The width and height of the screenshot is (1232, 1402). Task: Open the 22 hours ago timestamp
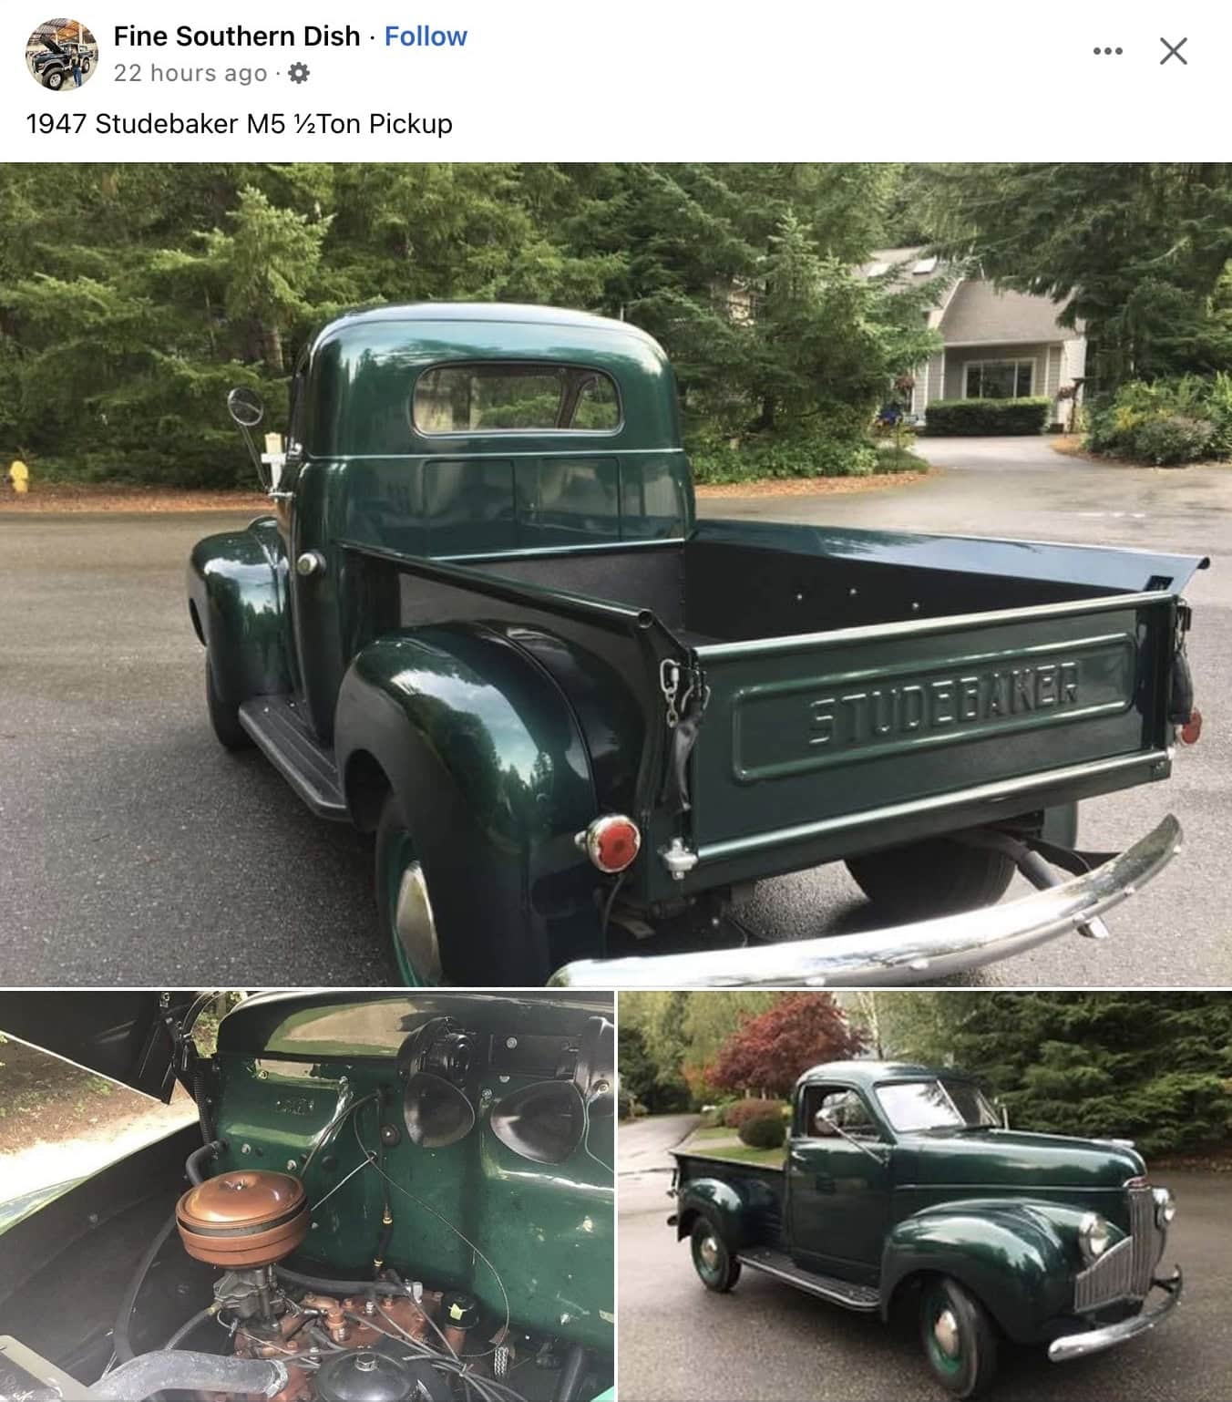click(x=190, y=73)
